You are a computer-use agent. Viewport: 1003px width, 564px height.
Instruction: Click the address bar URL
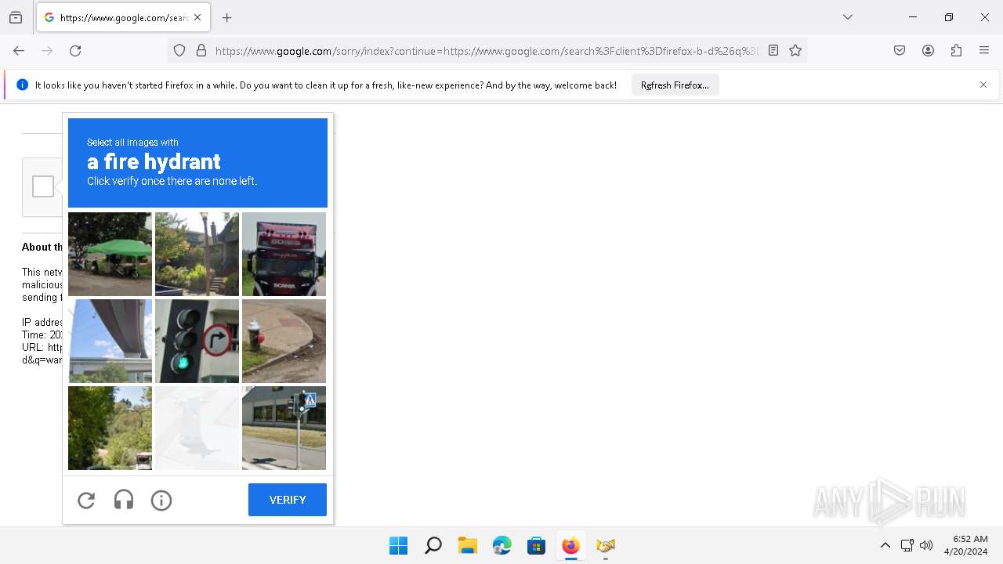pyautogui.click(x=487, y=51)
